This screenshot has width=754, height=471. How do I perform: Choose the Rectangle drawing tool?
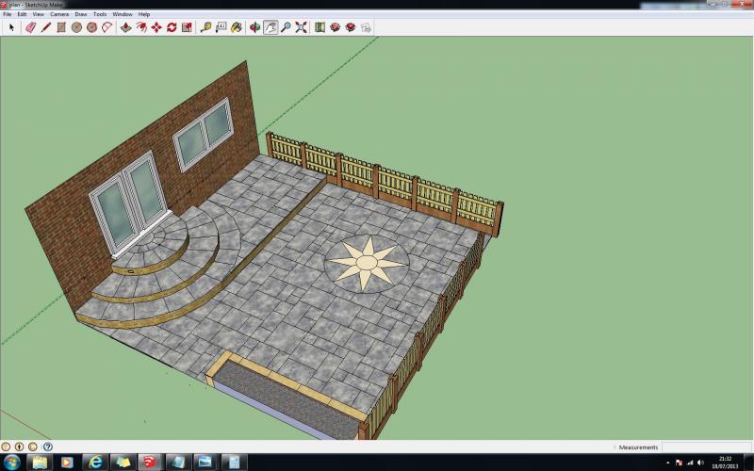(x=61, y=27)
